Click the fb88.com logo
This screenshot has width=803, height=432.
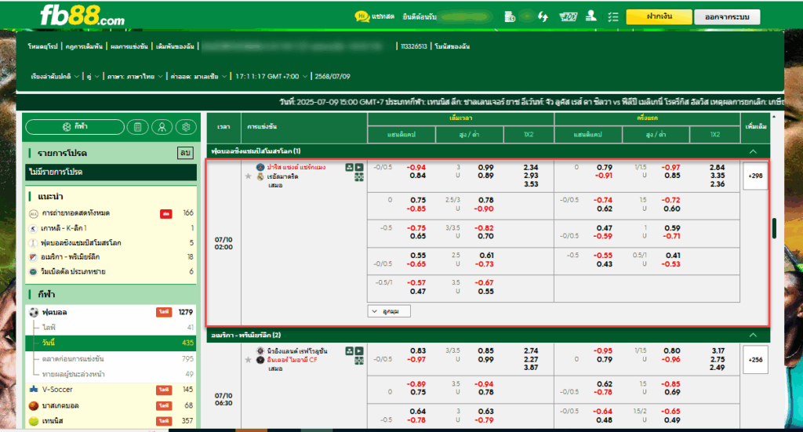82,16
